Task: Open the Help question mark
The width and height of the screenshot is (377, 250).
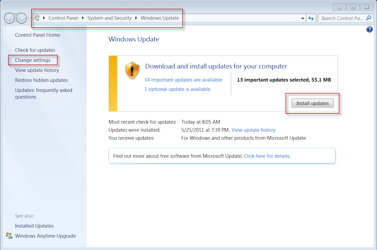Action: tap(369, 29)
